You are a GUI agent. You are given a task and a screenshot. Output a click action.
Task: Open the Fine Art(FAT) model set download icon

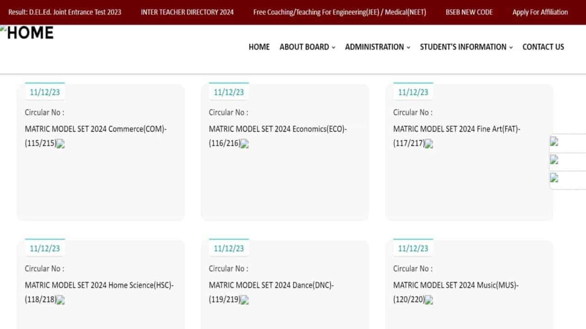coord(429,144)
